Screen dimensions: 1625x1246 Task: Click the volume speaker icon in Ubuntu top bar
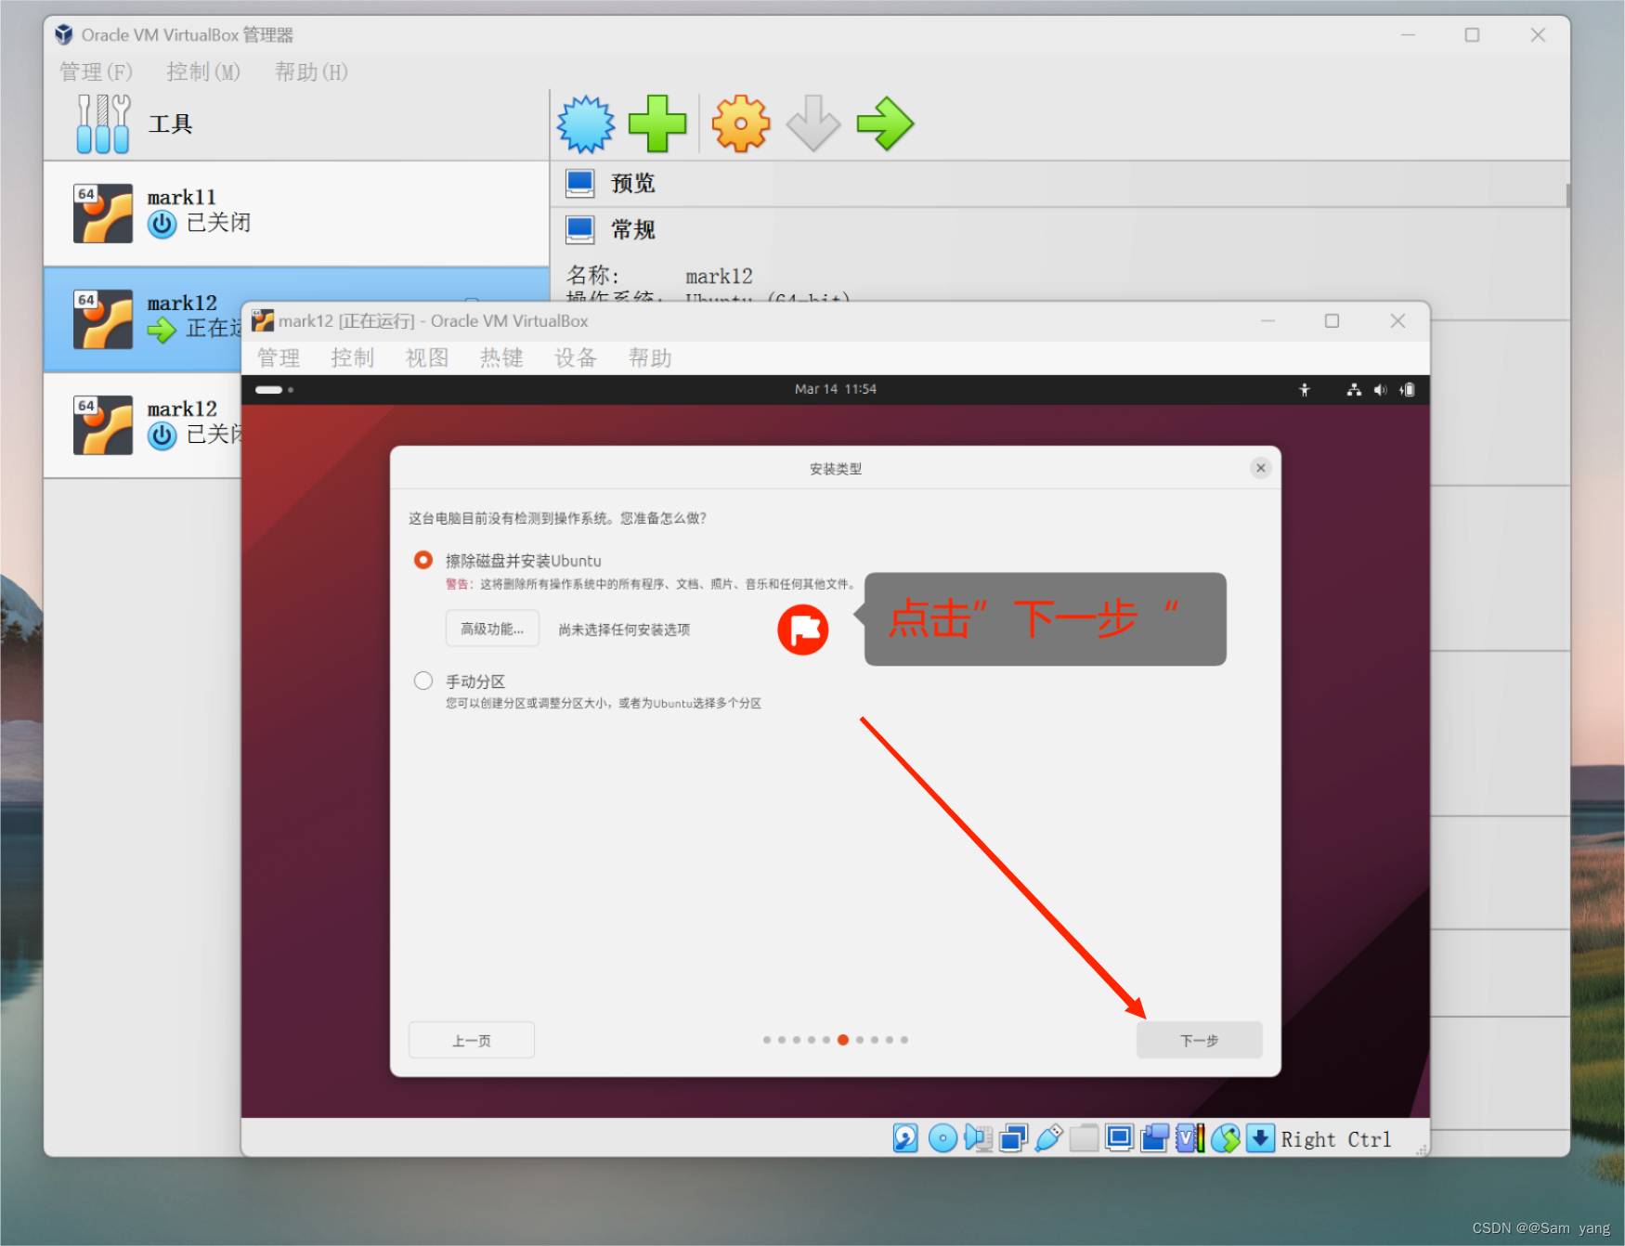pyautogui.click(x=1380, y=390)
